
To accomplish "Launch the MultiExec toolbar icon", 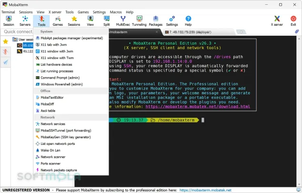I will click(123, 21).
